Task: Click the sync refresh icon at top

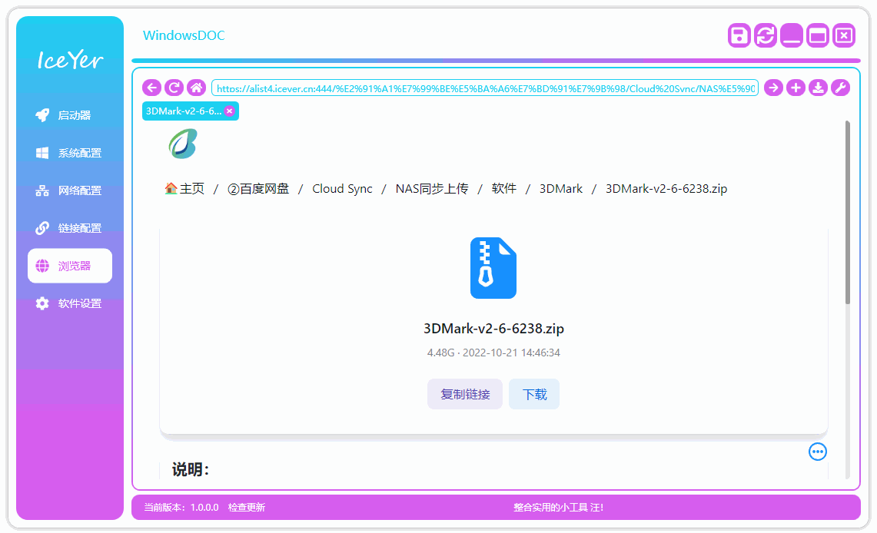Action: click(765, 36)
